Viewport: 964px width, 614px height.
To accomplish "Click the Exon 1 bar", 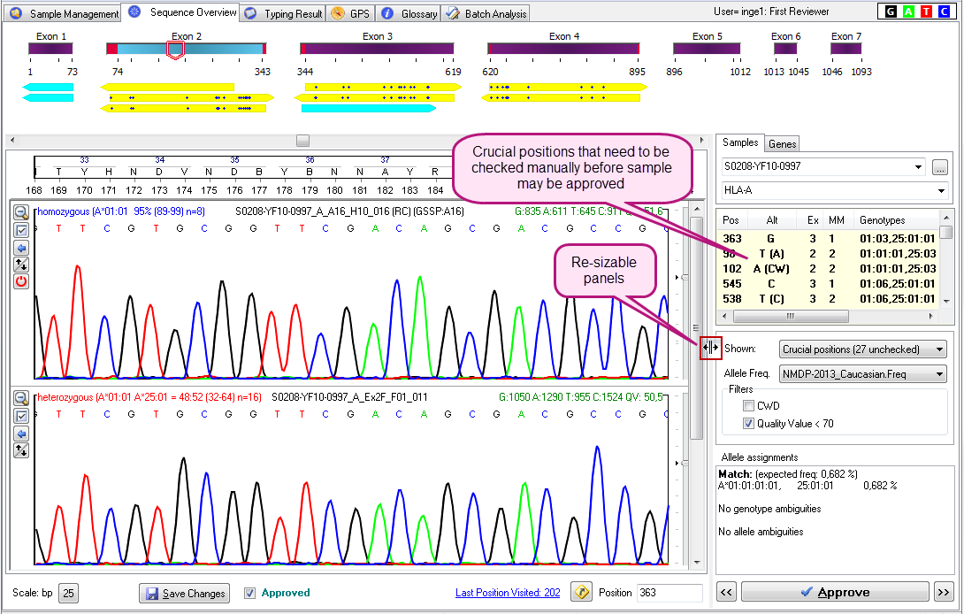I will point(50,49).
